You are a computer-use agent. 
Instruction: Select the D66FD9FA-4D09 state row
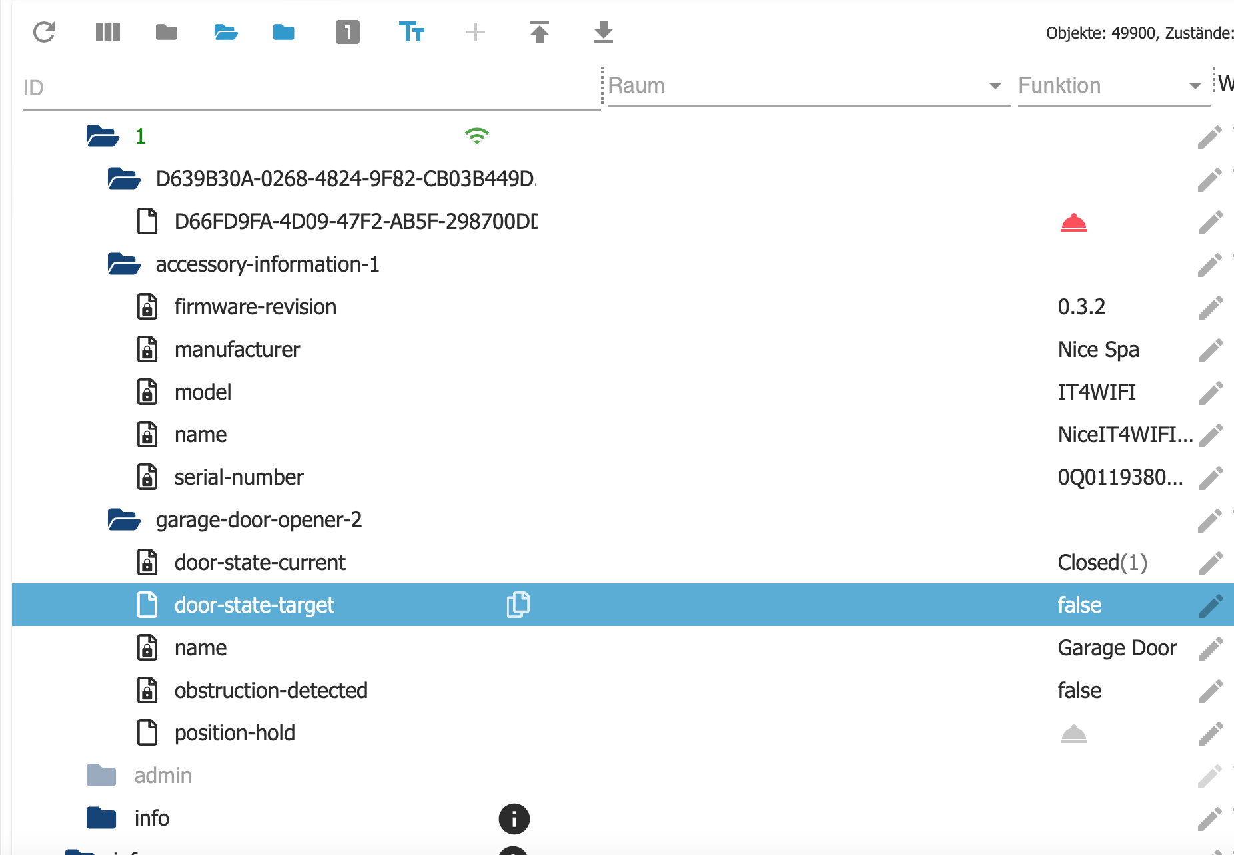pyautogui.click(x=623, y=221)
